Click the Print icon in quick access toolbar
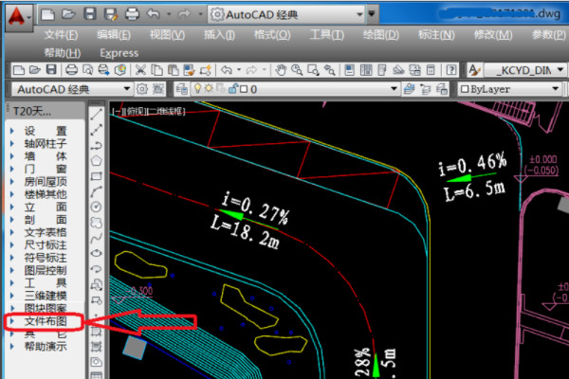 [132, 14]
